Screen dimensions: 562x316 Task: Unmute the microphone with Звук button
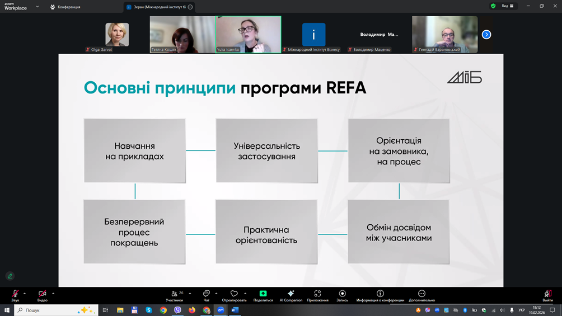pos(15,295)
